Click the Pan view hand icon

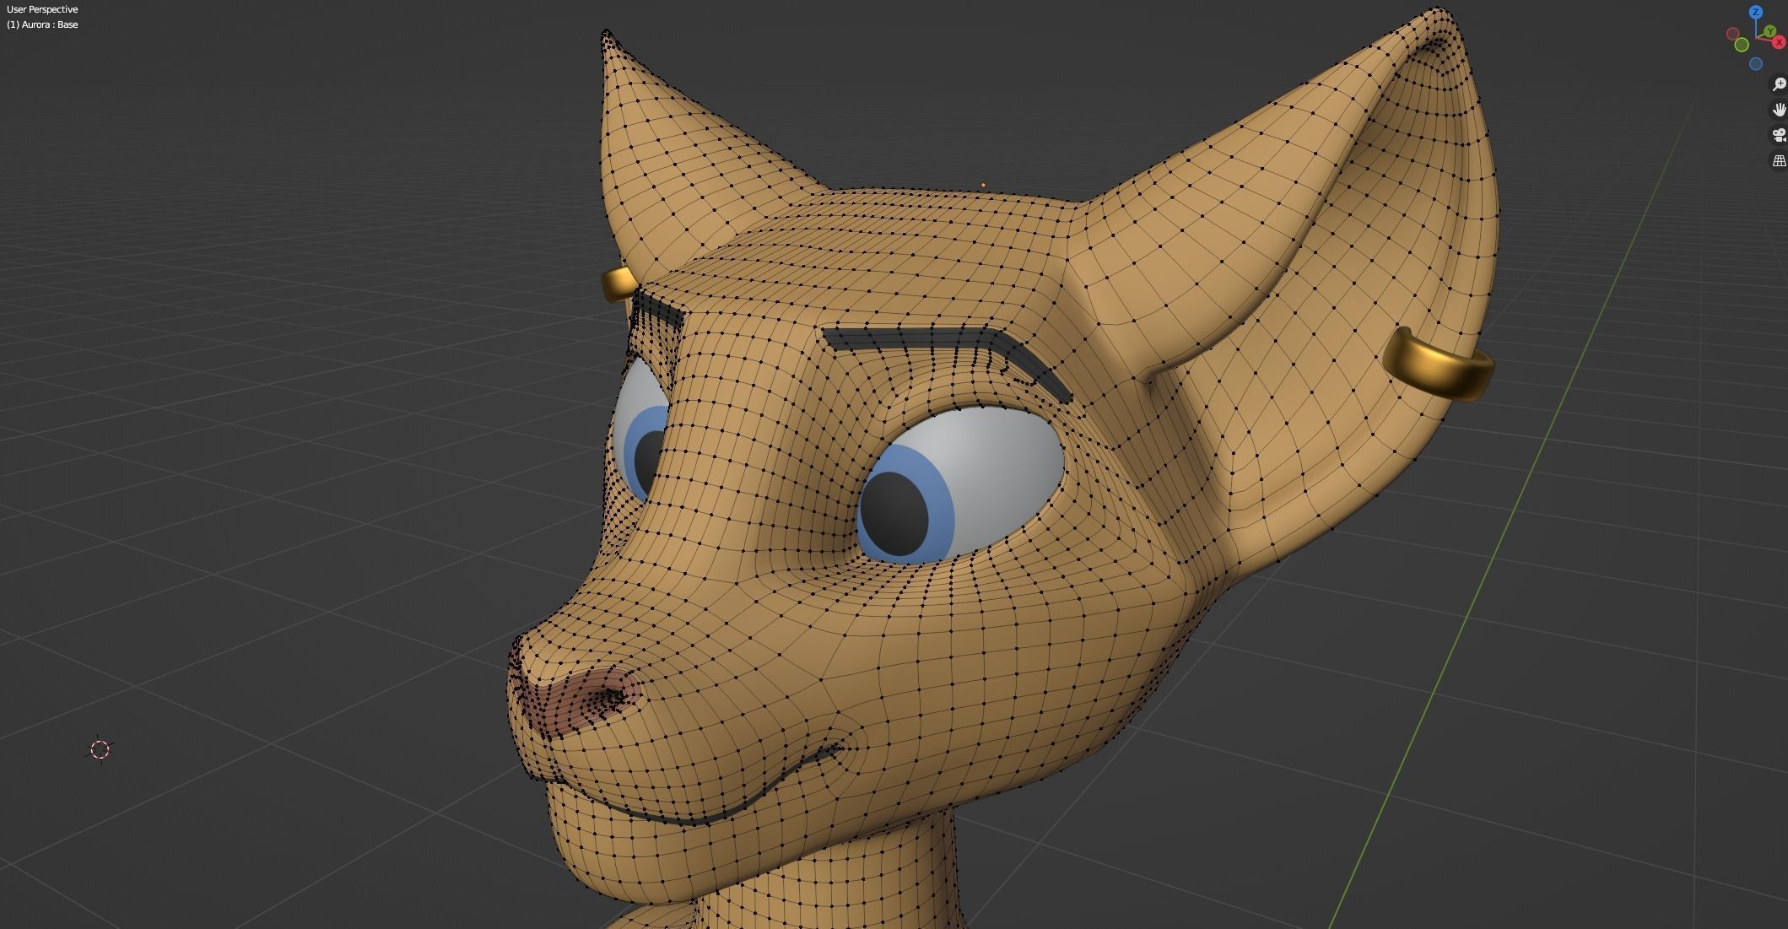click(x=1779, y=110)
